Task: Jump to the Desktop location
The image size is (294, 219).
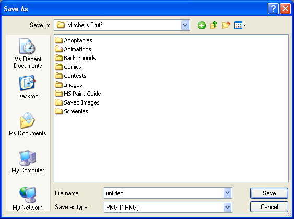Action: tap(28, 87)
